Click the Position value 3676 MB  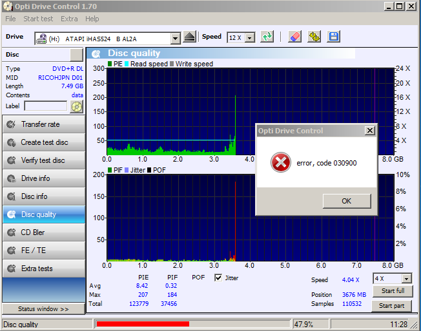pos(354,295)
